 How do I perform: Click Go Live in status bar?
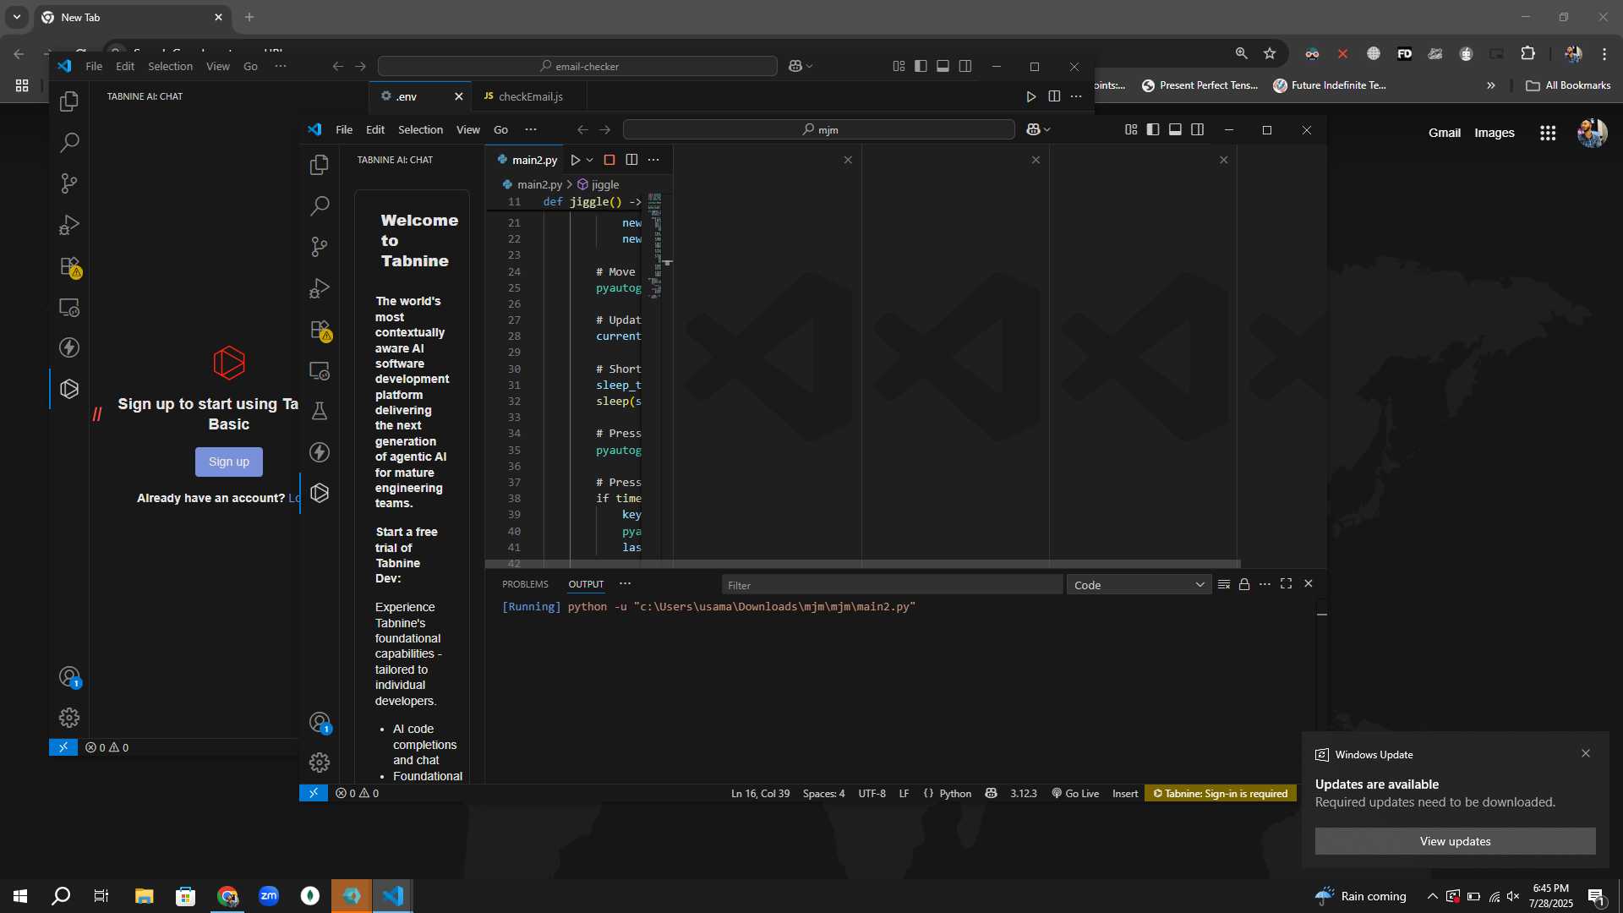pos(1075,794)
